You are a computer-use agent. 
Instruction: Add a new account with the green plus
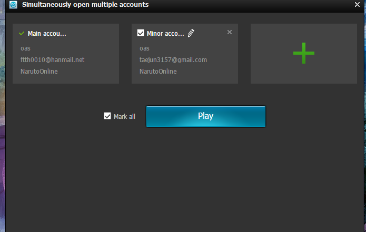click(x=303, y=54)
